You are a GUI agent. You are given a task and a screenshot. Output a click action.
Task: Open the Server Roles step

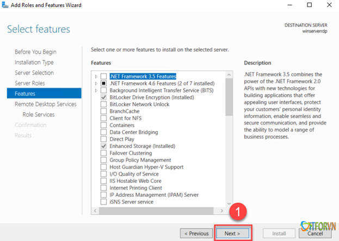(x=29, y=83)
